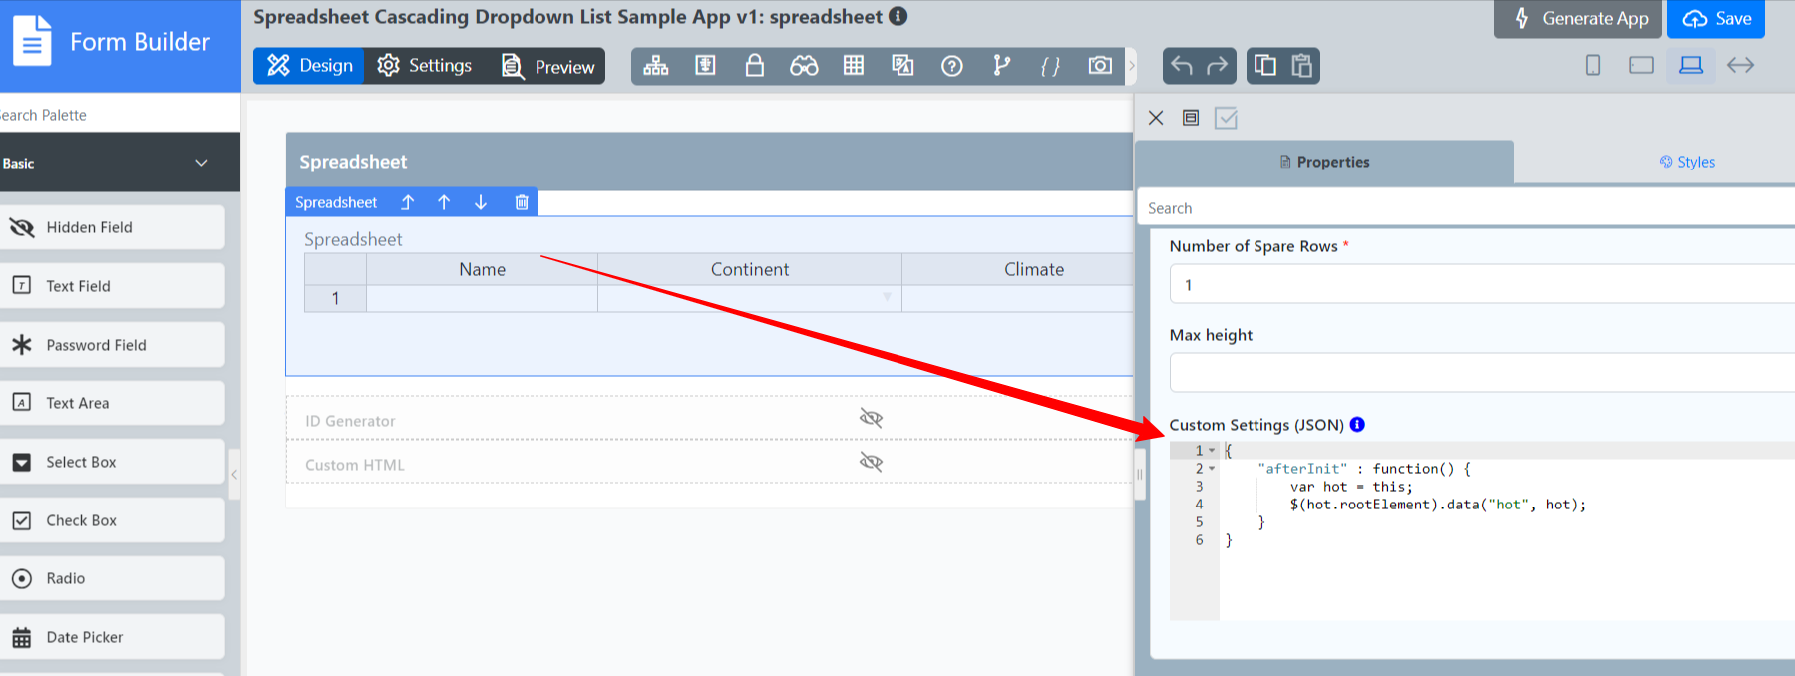Switch to the Styles tab
The height and width of the screenshot is (676, 1795).
click(1687, 162)
